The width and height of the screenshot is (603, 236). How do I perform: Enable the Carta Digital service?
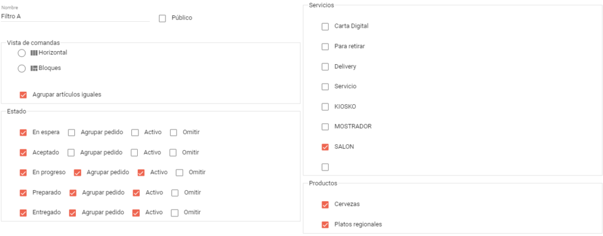pyautogui.click(x=325, y=26)
